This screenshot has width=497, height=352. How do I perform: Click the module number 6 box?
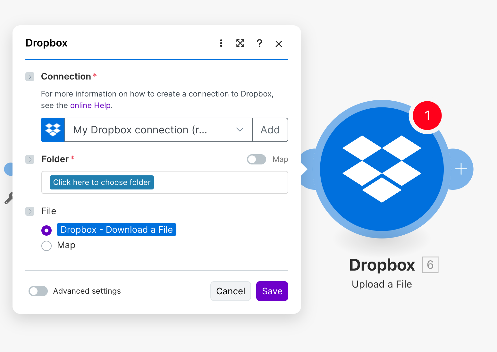(x=430, y=265)
